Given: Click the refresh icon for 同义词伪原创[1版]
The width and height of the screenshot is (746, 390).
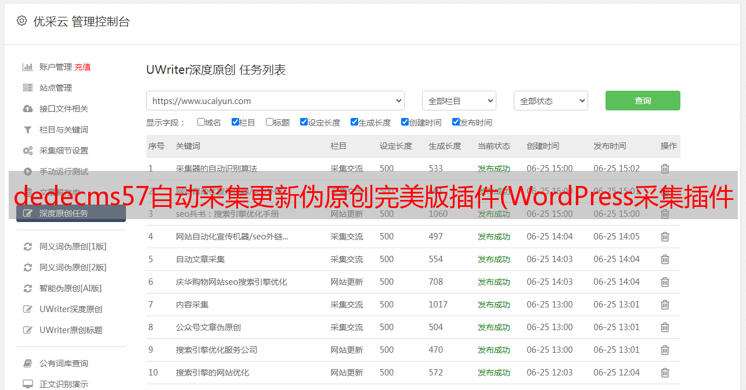Looking at the screenshot, I should coord(27,246).
